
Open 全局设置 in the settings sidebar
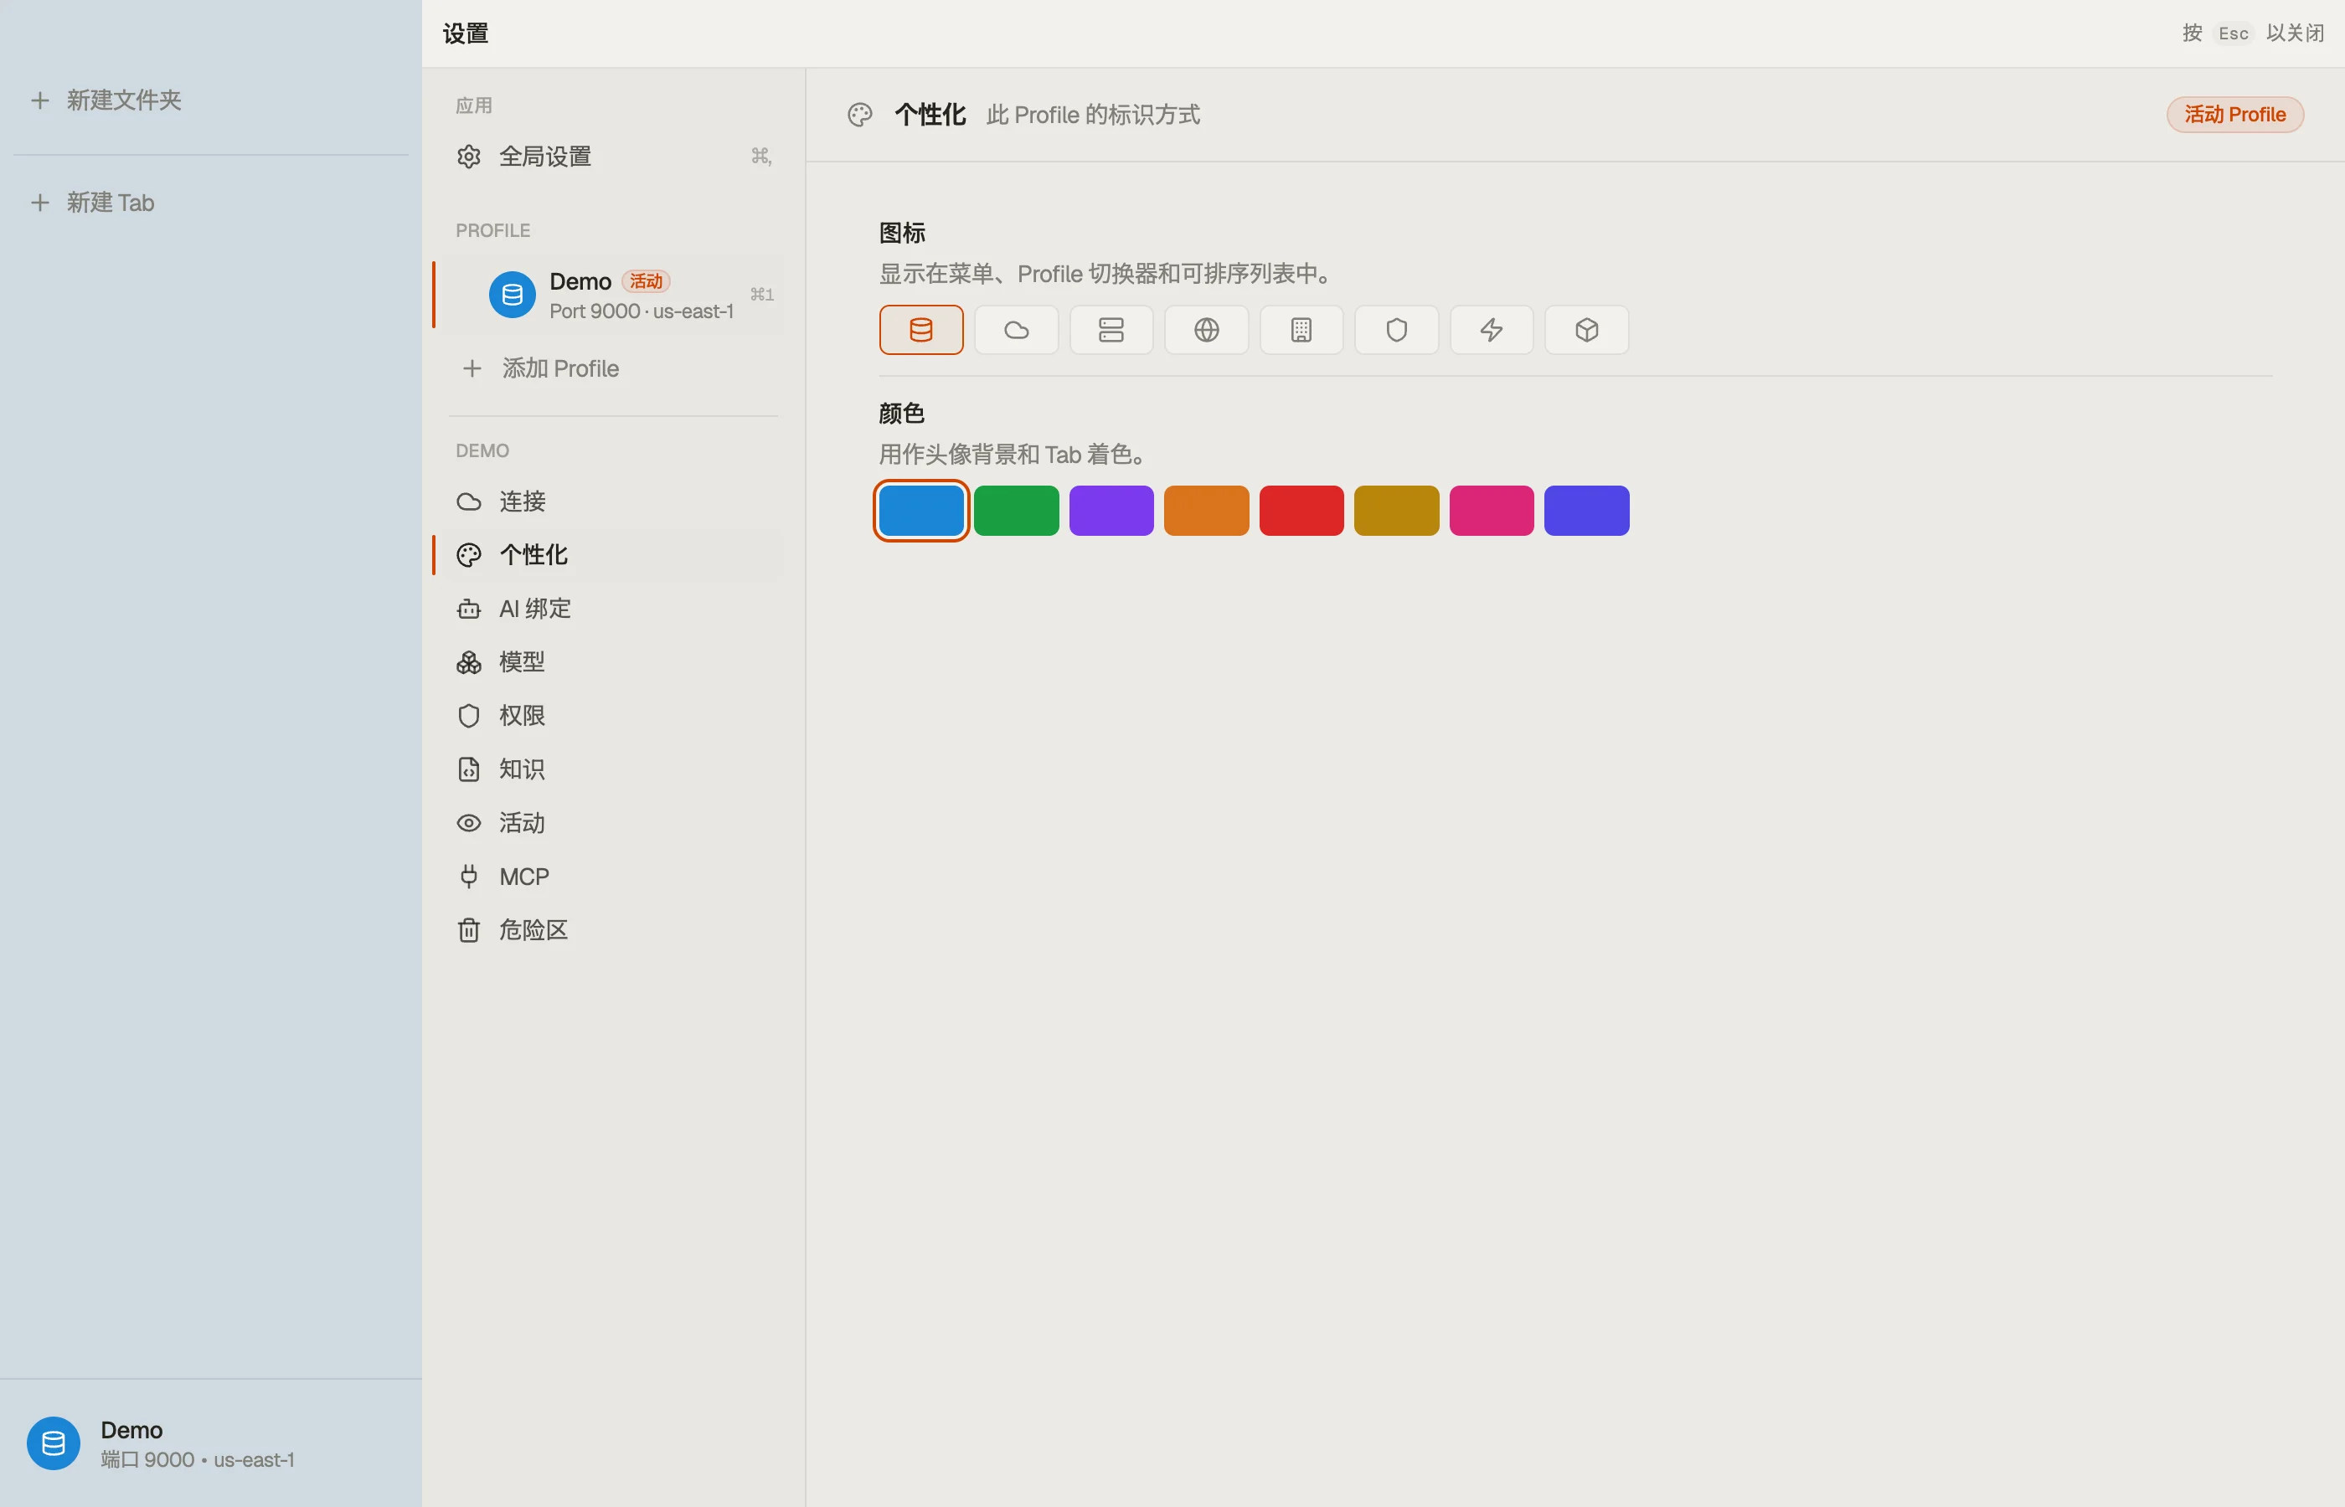613,157
